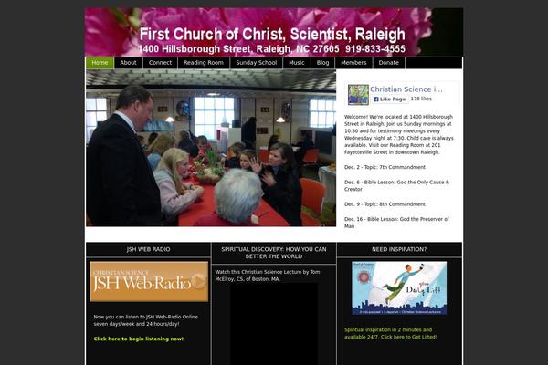Screen dimensions: 548x365
Task: Click the Facebook Like Page button
Action: (389, 99)
